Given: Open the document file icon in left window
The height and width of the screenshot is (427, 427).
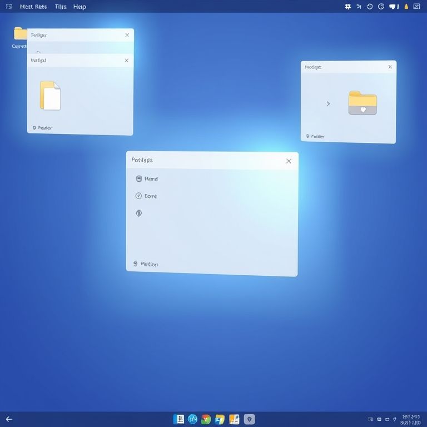Looking at the screenshot, I should click(x=50, y=96).
